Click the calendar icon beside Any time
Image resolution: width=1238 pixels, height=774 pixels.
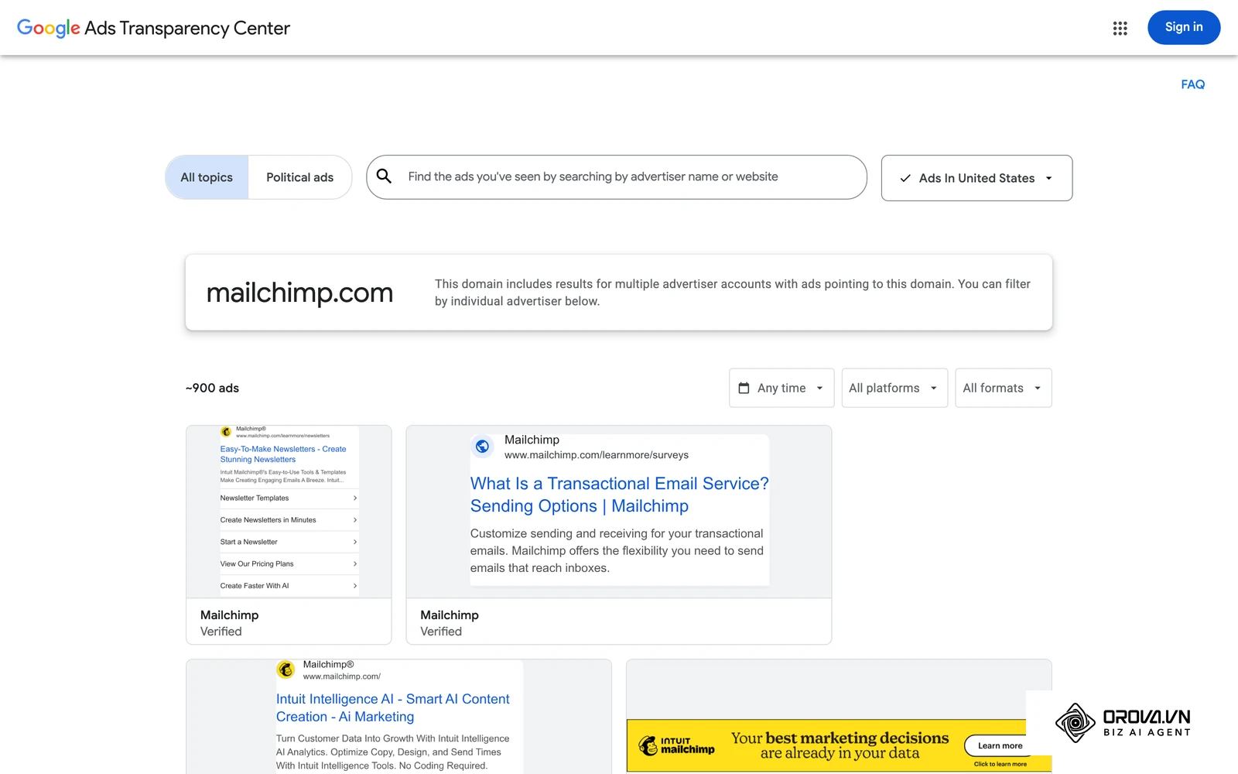click(744, 388)
